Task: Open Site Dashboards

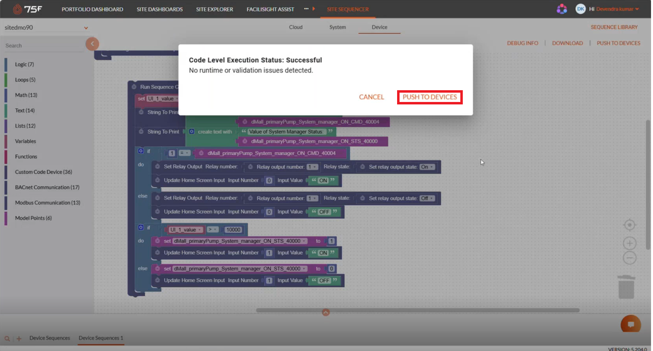Action: point(160,9)
